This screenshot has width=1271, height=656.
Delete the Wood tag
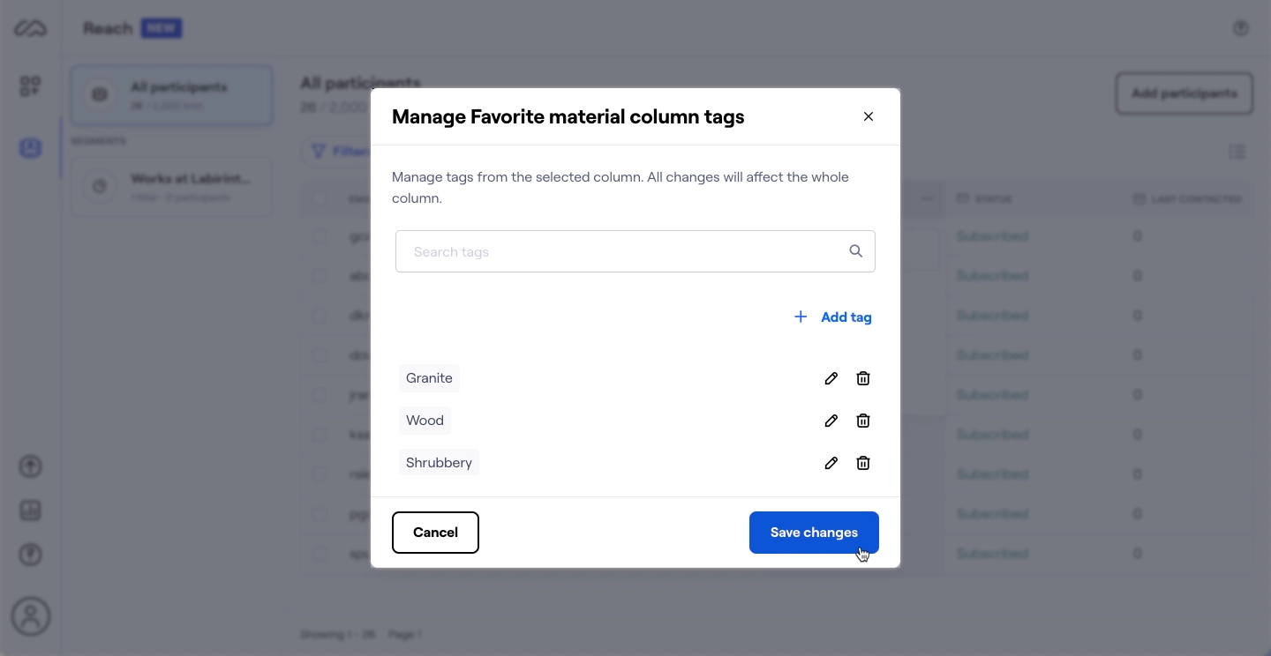863,421
